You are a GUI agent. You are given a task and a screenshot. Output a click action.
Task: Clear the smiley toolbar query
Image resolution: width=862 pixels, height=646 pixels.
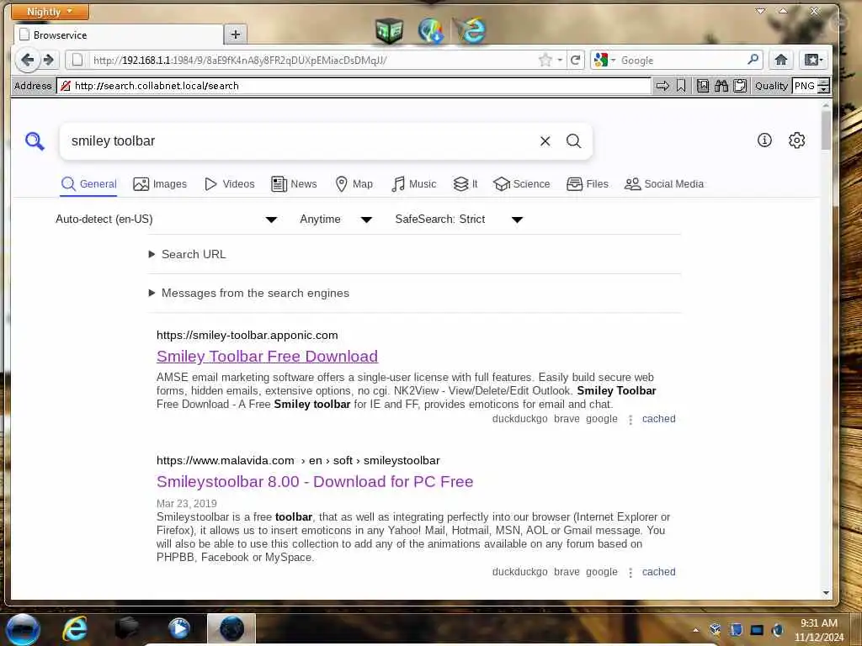tap(545, 141)
